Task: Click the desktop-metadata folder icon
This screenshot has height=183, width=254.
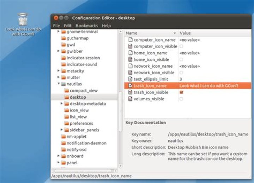Action: pos(67,104)
